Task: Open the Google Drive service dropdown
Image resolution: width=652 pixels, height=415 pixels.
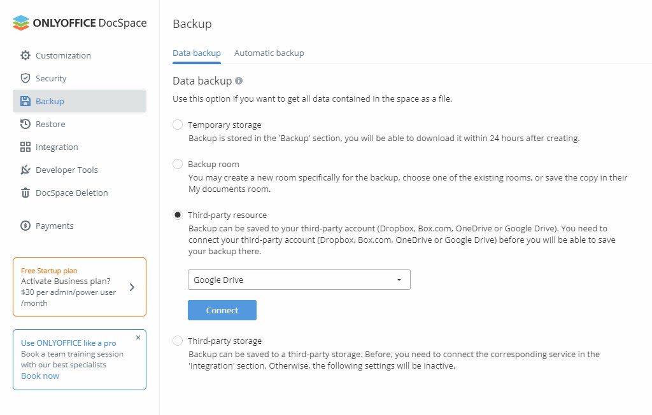Action: (299, 280)
